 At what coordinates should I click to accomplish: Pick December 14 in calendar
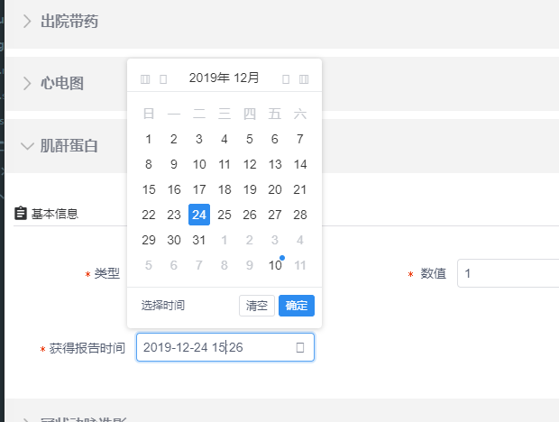tap(300, 164)
